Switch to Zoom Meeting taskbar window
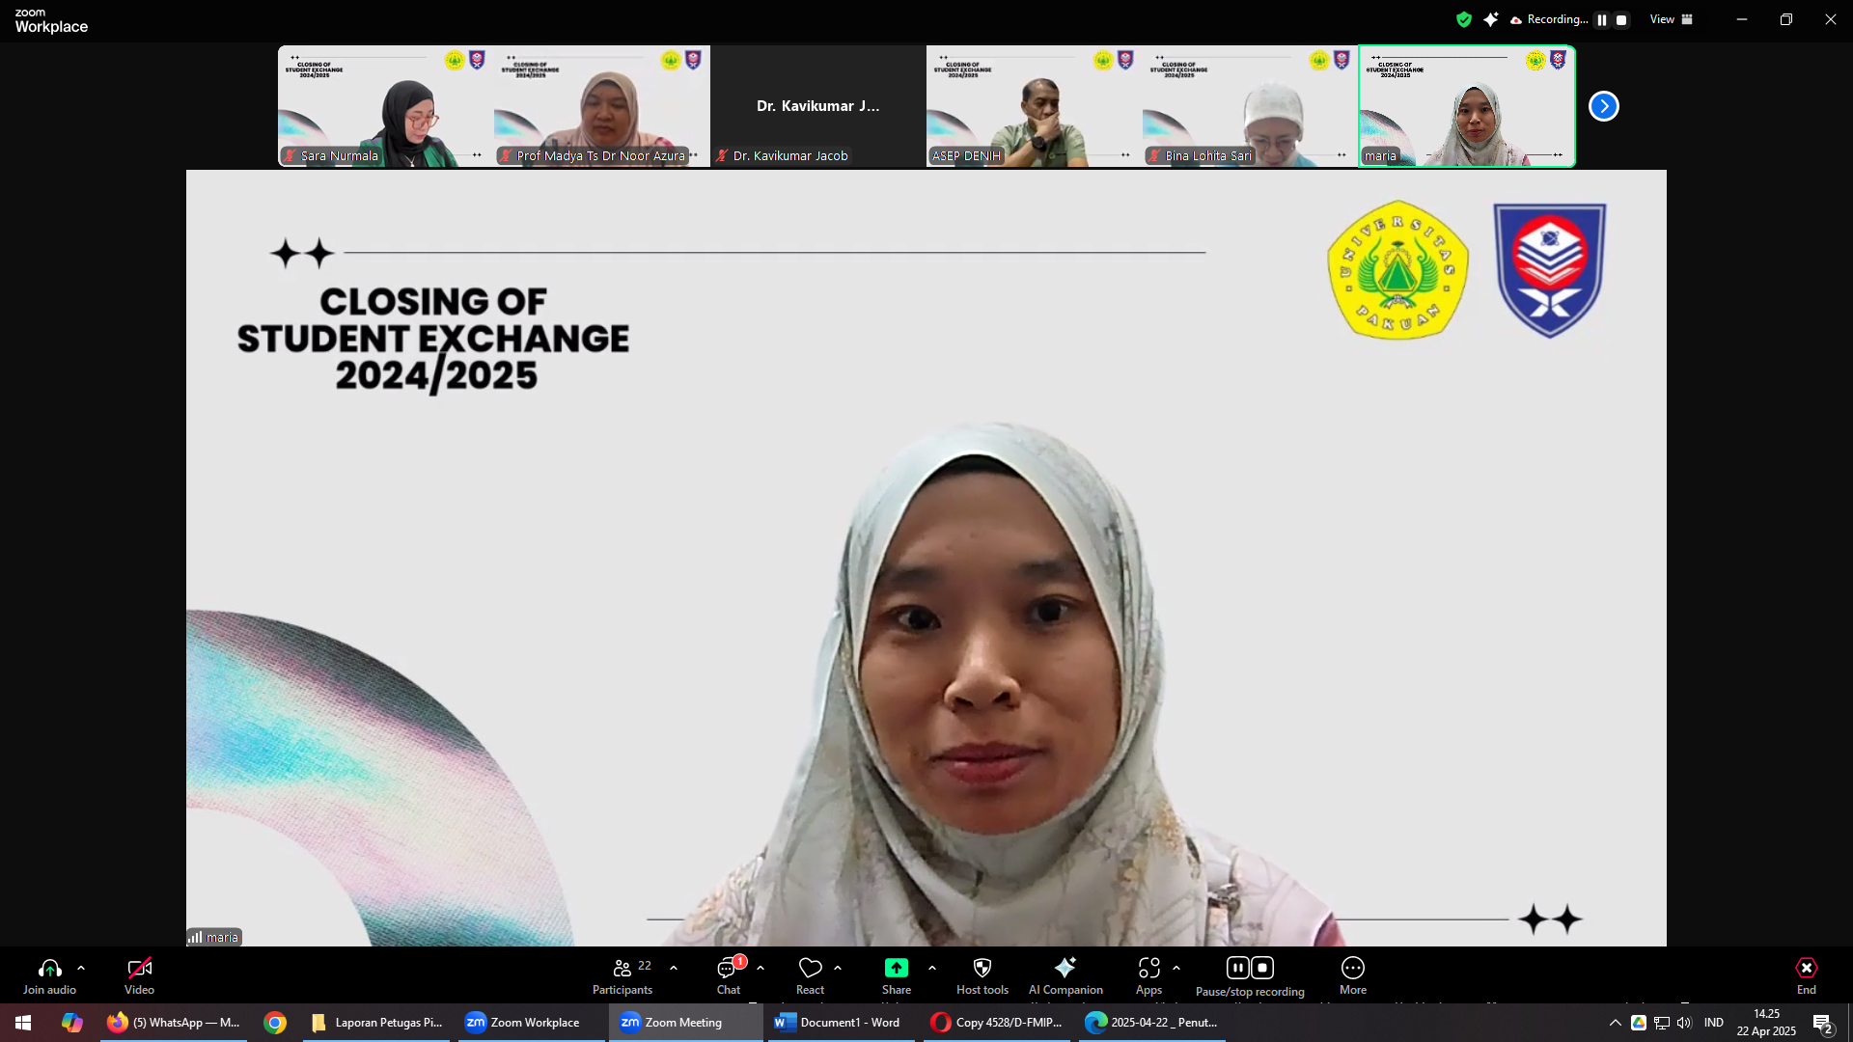This screenshot has width=1853, height=1042. (x=685, y=1023)
